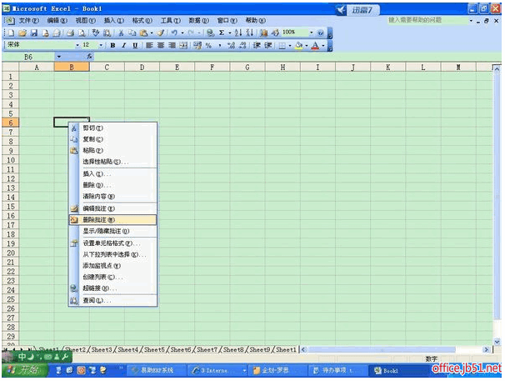Choose 设置单元格格式 in the context menu
Screen dimensions: 505x381
pos(112,243)
